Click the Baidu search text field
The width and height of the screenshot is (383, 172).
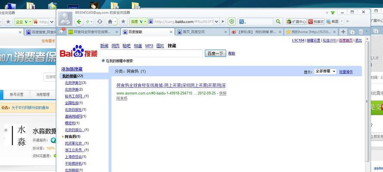coord(151,53)
